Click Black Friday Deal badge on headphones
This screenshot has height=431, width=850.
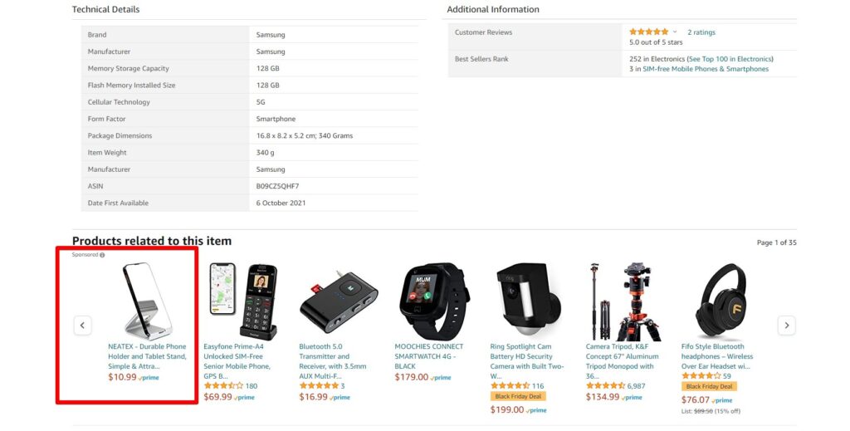[x=709, y=386]
